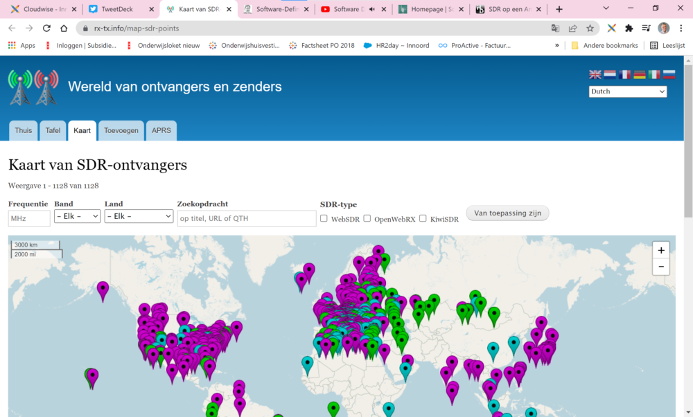The image size is (693, 417).
Task: Zoom in on the map
Action: point(661,250)
